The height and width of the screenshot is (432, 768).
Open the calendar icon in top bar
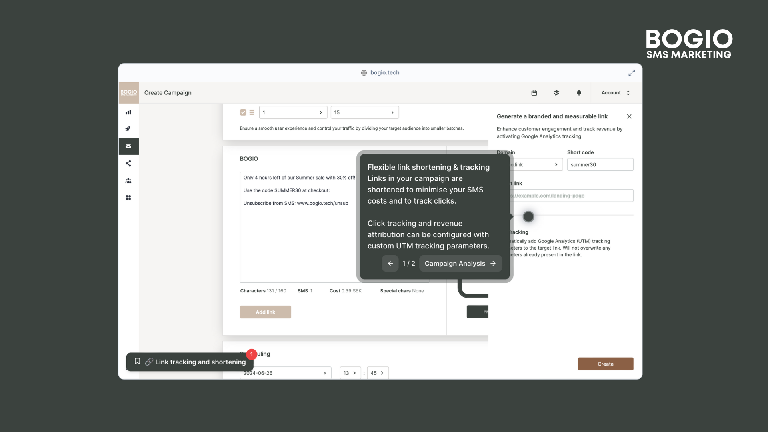pos(534,93)
